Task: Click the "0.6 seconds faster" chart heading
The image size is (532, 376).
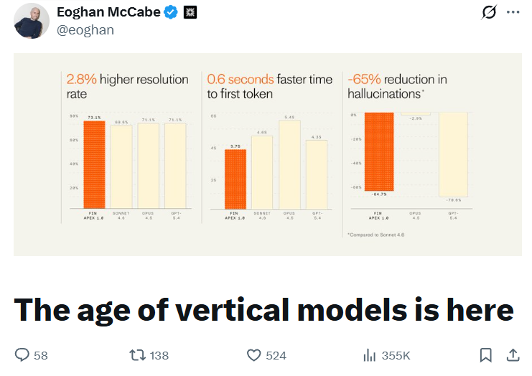Action: coord(271,86)
